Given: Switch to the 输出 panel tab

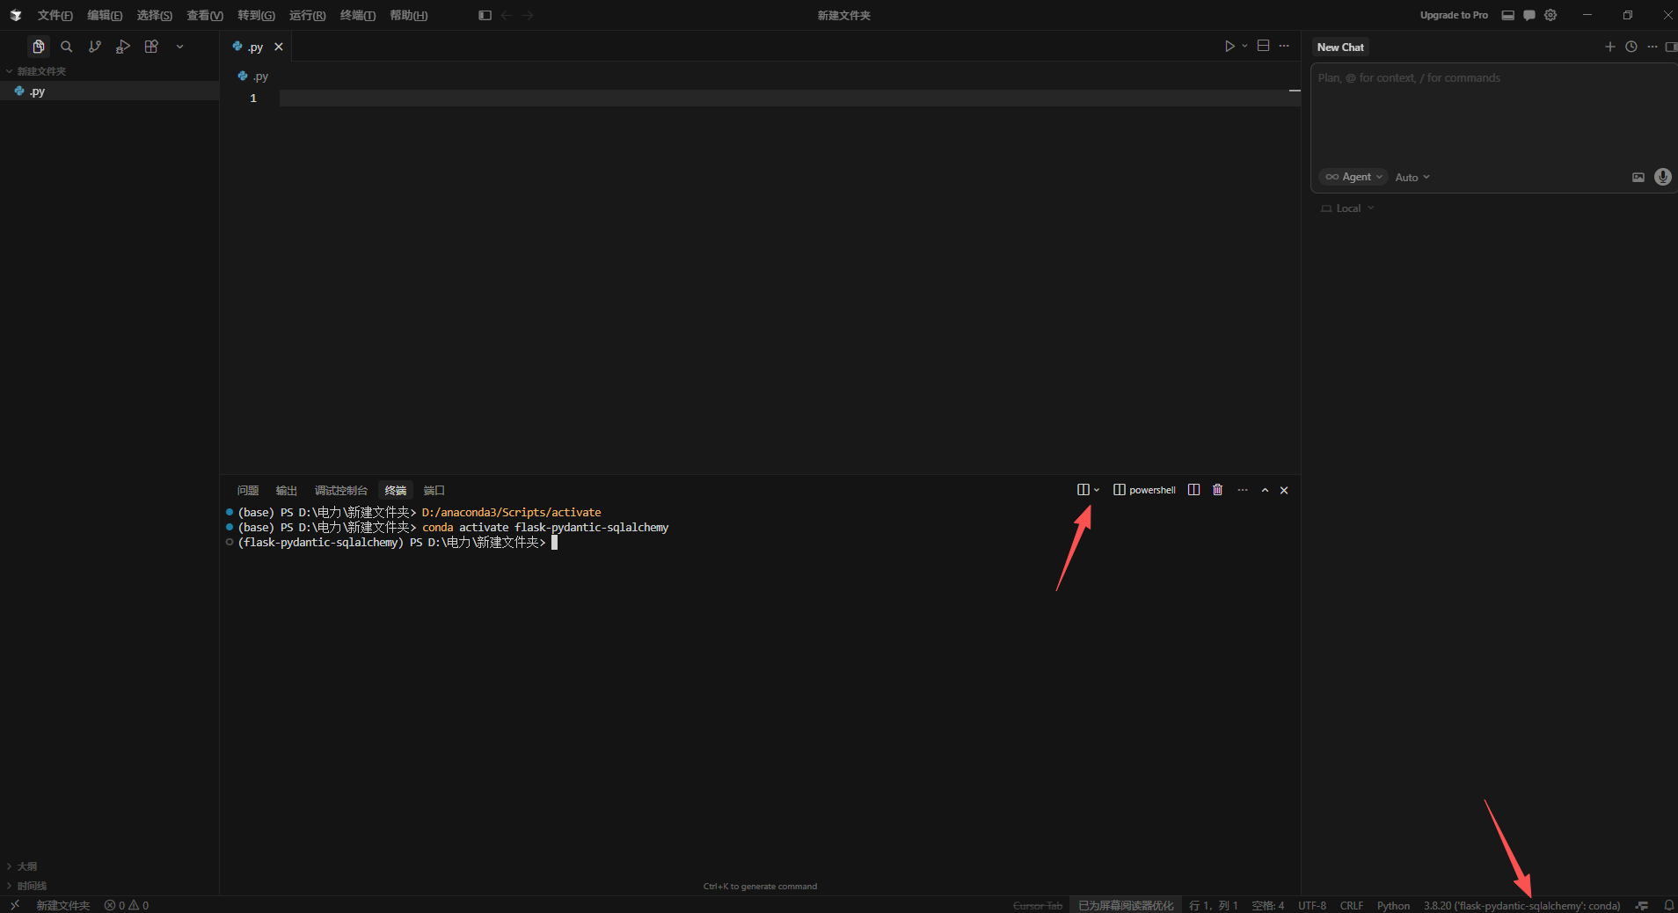Looking at the screenshot, I should click(x=287, y=490).
